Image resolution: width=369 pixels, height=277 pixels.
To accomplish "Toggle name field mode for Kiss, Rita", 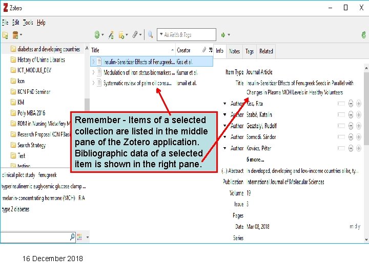I will pos(341,104).
